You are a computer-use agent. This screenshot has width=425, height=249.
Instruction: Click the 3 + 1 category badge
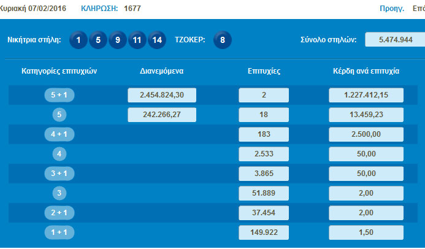coord(59,174)
